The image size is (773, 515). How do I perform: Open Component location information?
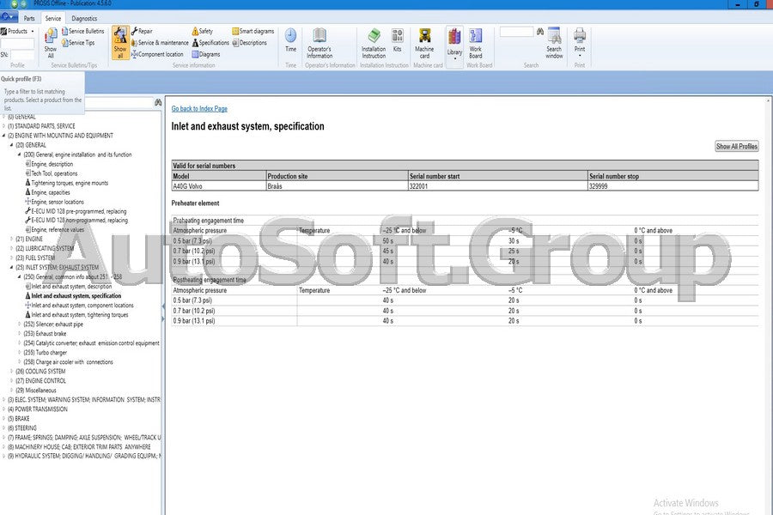point(160,53)
